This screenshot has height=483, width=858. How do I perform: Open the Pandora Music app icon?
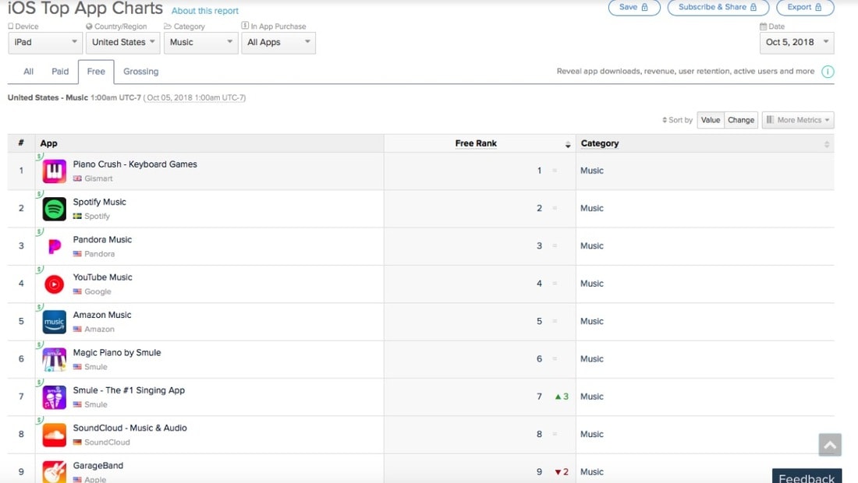54,246
